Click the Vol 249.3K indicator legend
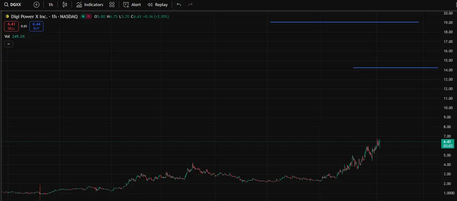Screen dimensions: 457x201 [x=15, y=37]
